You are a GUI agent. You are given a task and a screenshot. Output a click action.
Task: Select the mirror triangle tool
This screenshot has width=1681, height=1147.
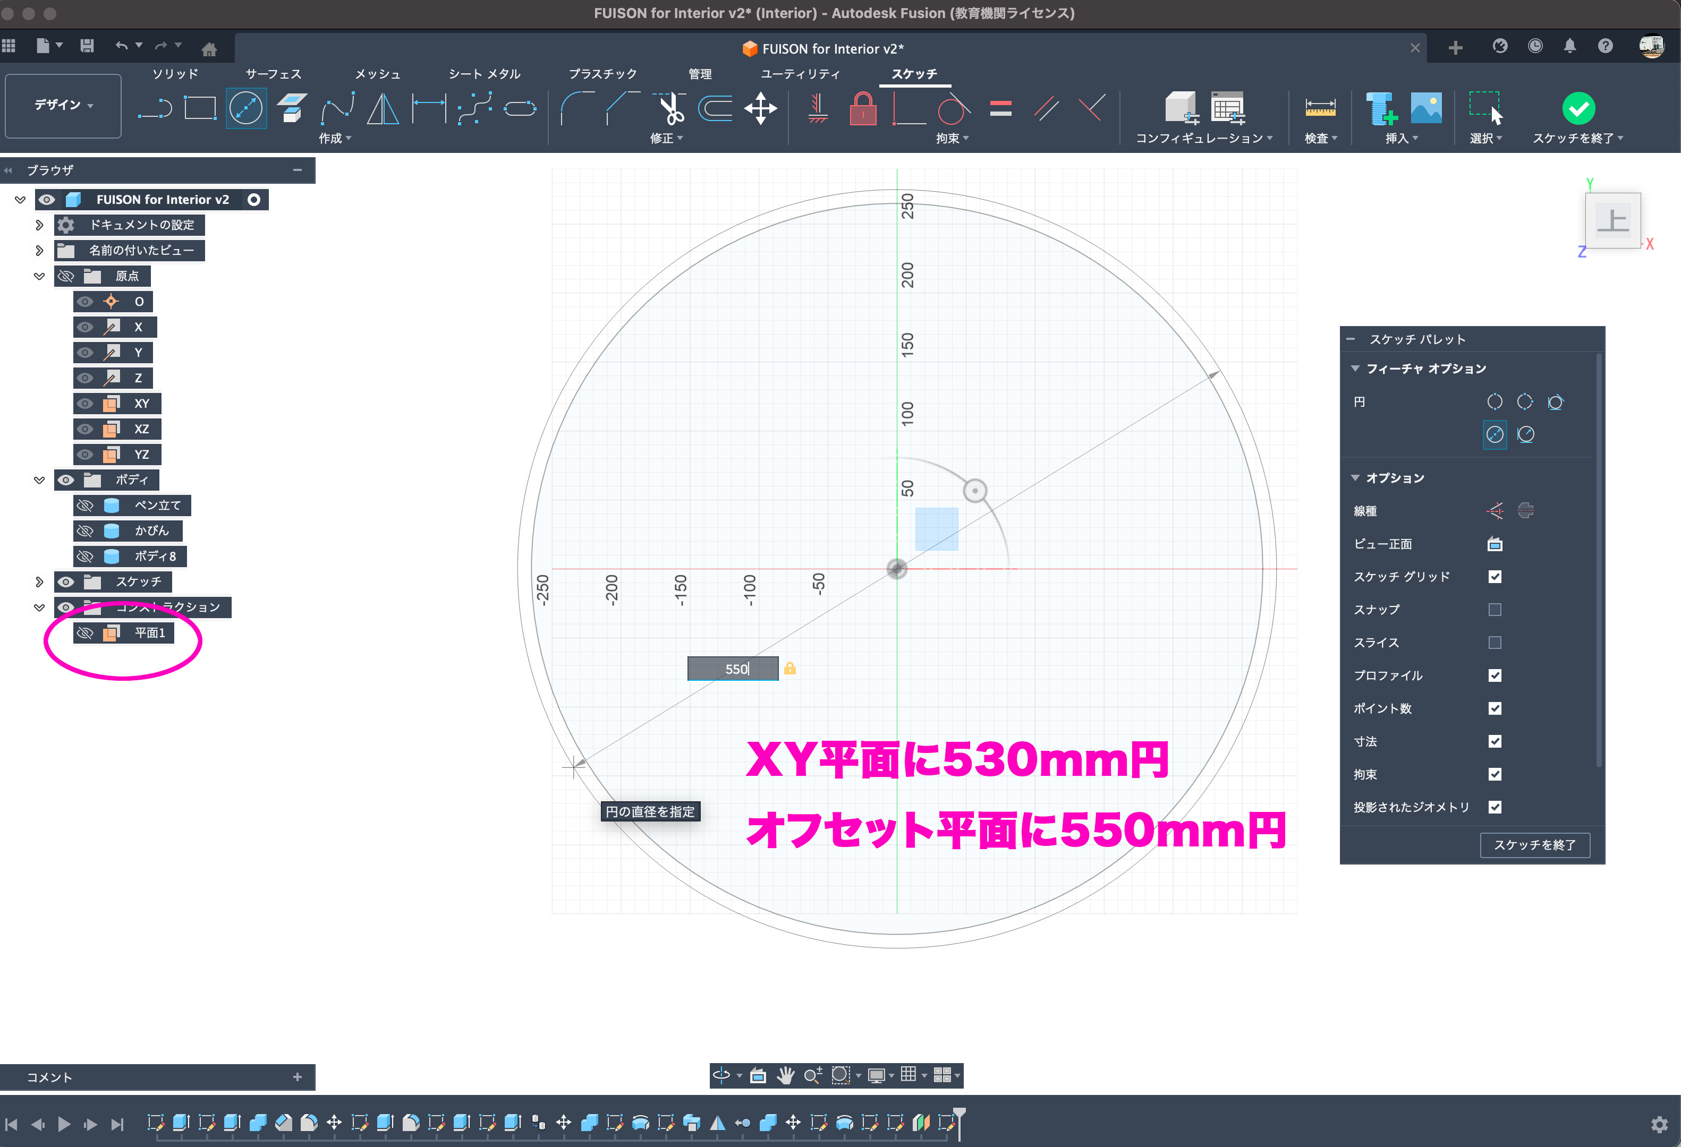pyautogui.click(x=382, y=108)
